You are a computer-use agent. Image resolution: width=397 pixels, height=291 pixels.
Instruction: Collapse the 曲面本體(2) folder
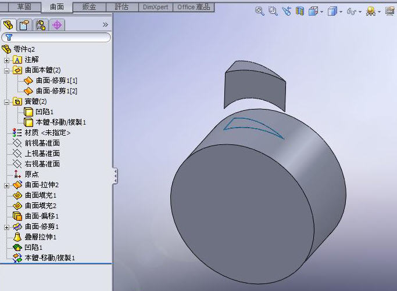(7, 71)
